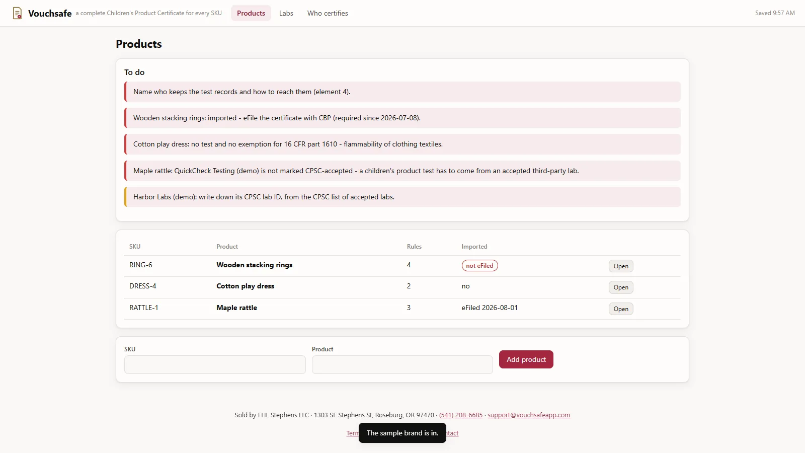This screenshot has width=805, height=453.
Task: Click the 'Maple rattle' product name
Action: point(237,308)
